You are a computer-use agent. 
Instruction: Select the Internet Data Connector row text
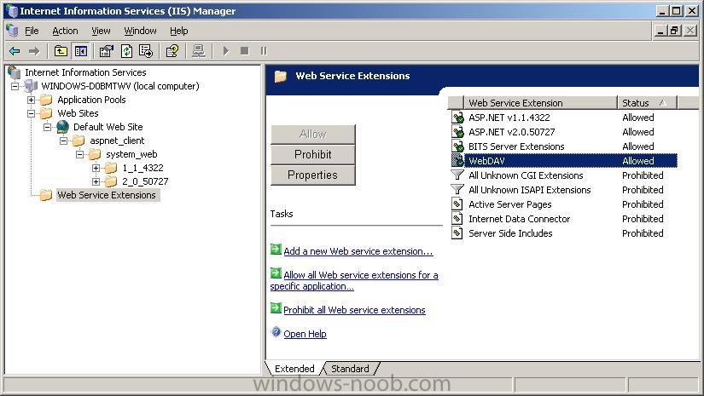519,219
